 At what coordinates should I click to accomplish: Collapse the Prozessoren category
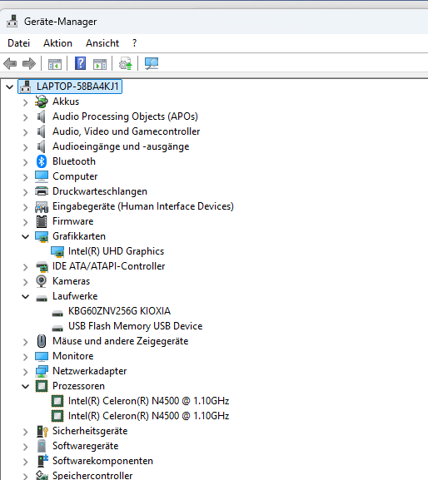coord(26,386)
